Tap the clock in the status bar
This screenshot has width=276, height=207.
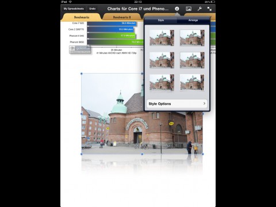(138, 2)
